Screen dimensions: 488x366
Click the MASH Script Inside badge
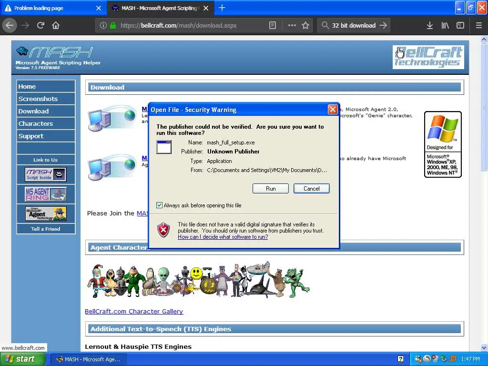46,174
